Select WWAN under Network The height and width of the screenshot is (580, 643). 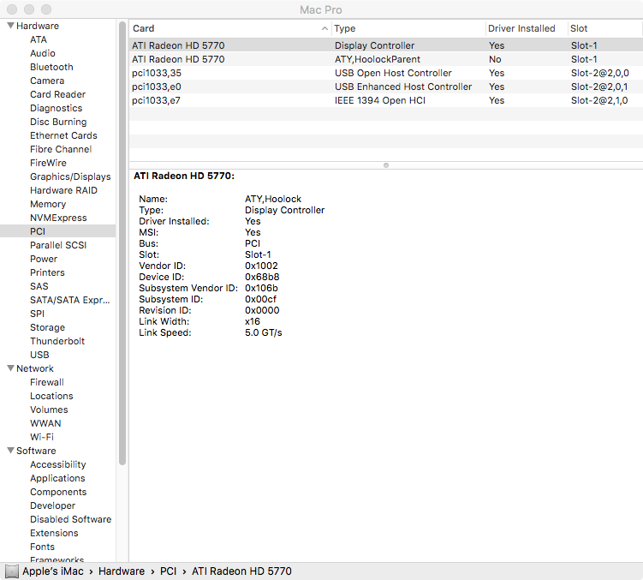(x=45, y=423)
